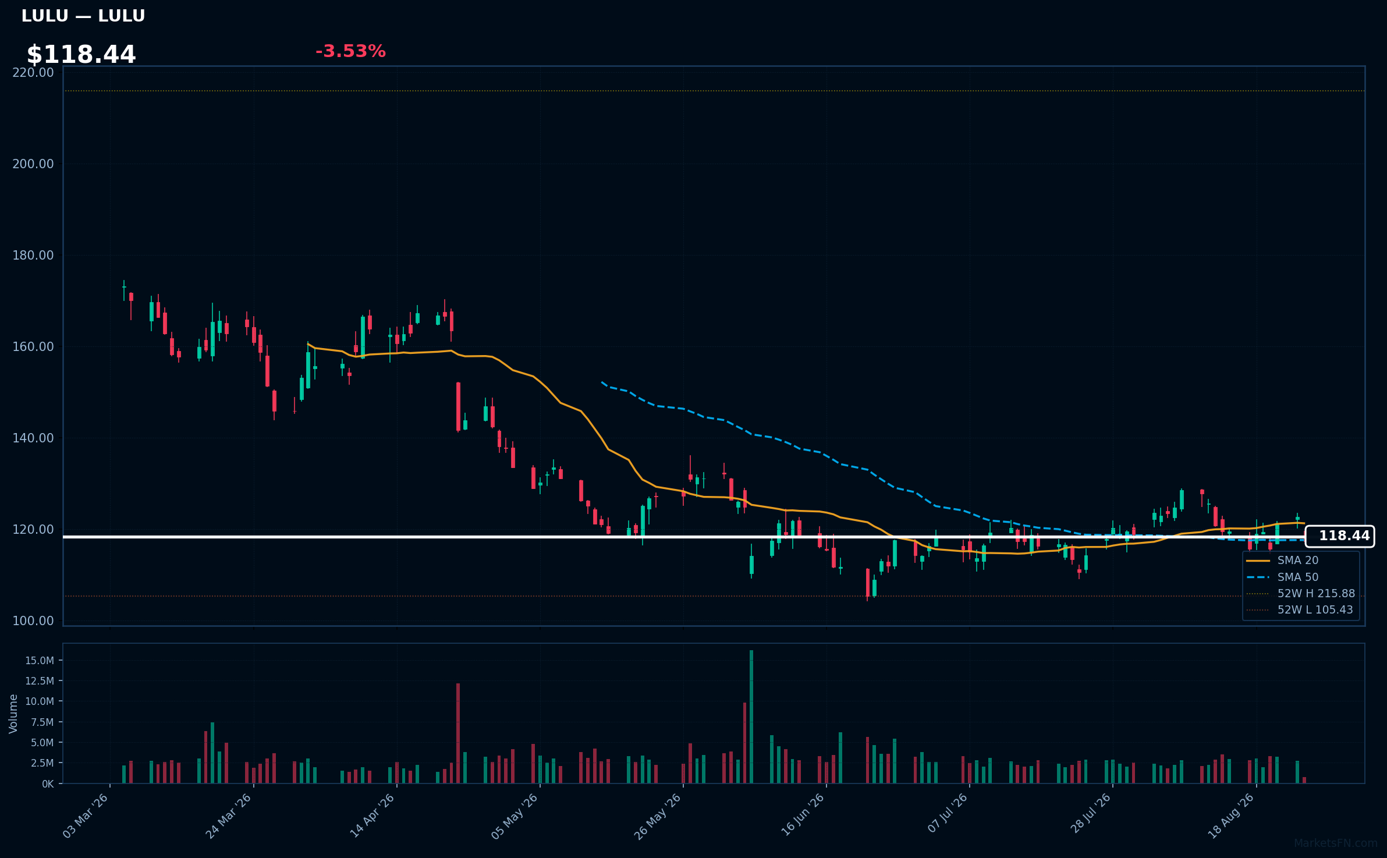Click the 100.00 price axis label
This screenshot has width=1387, height=858.
click(x=33, y=621)
